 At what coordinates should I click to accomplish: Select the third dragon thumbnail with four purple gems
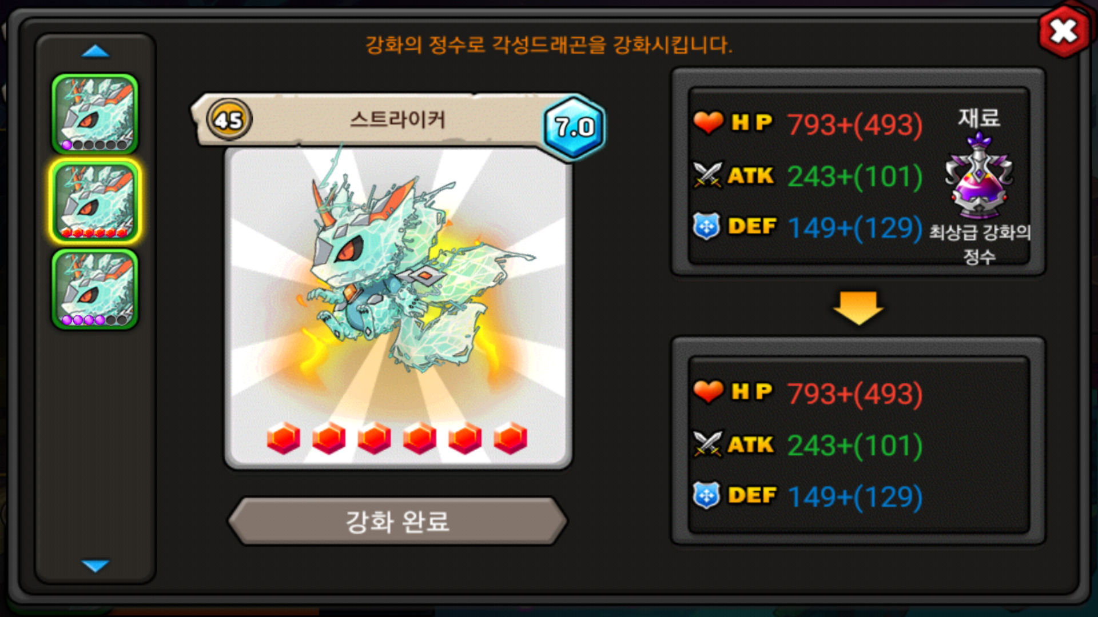point(95,289)
